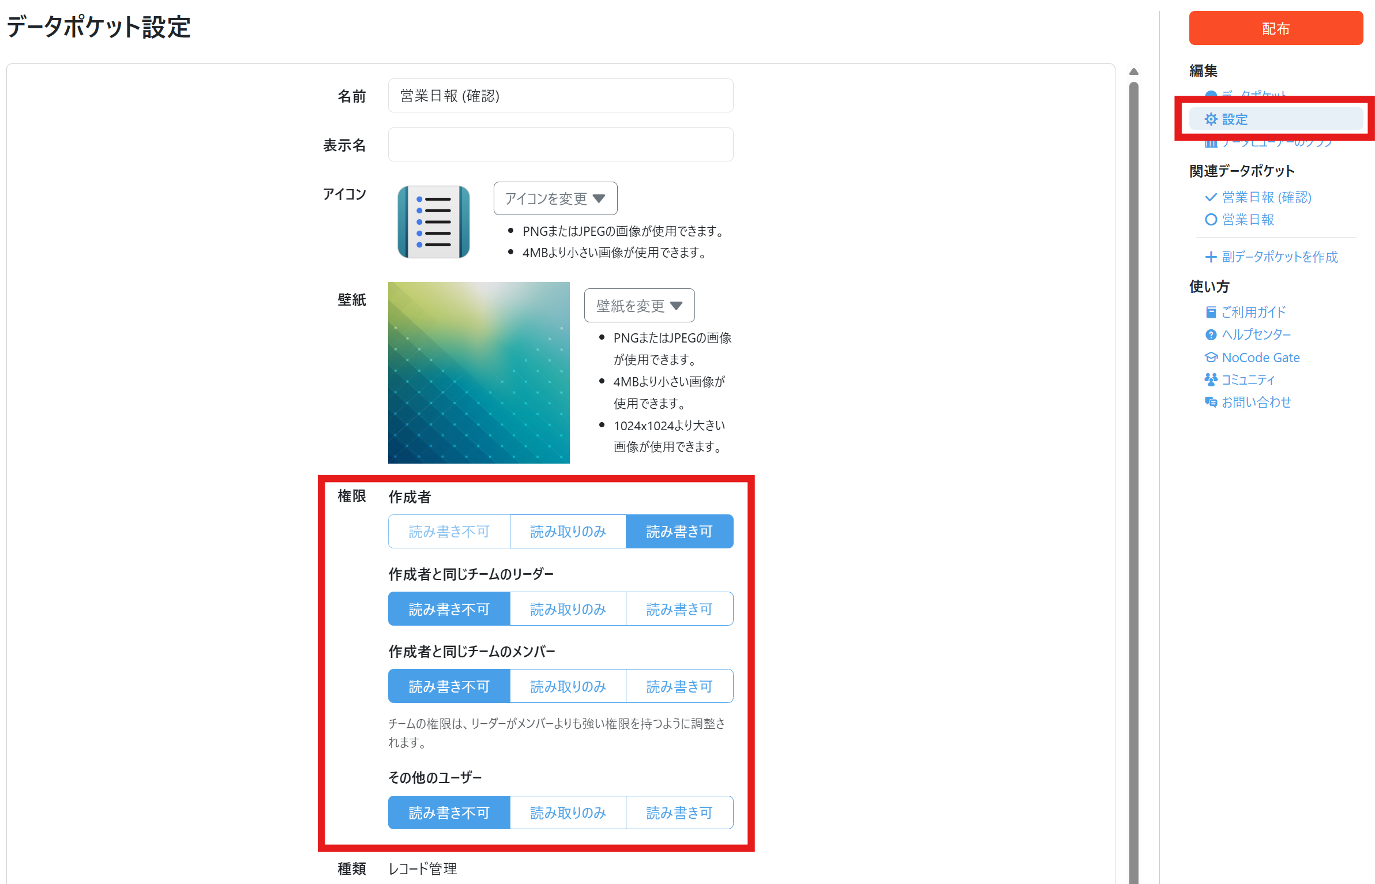
Task: Click the graduation cap icon for NoCode Gate
Action: (x=1211, y=358)
